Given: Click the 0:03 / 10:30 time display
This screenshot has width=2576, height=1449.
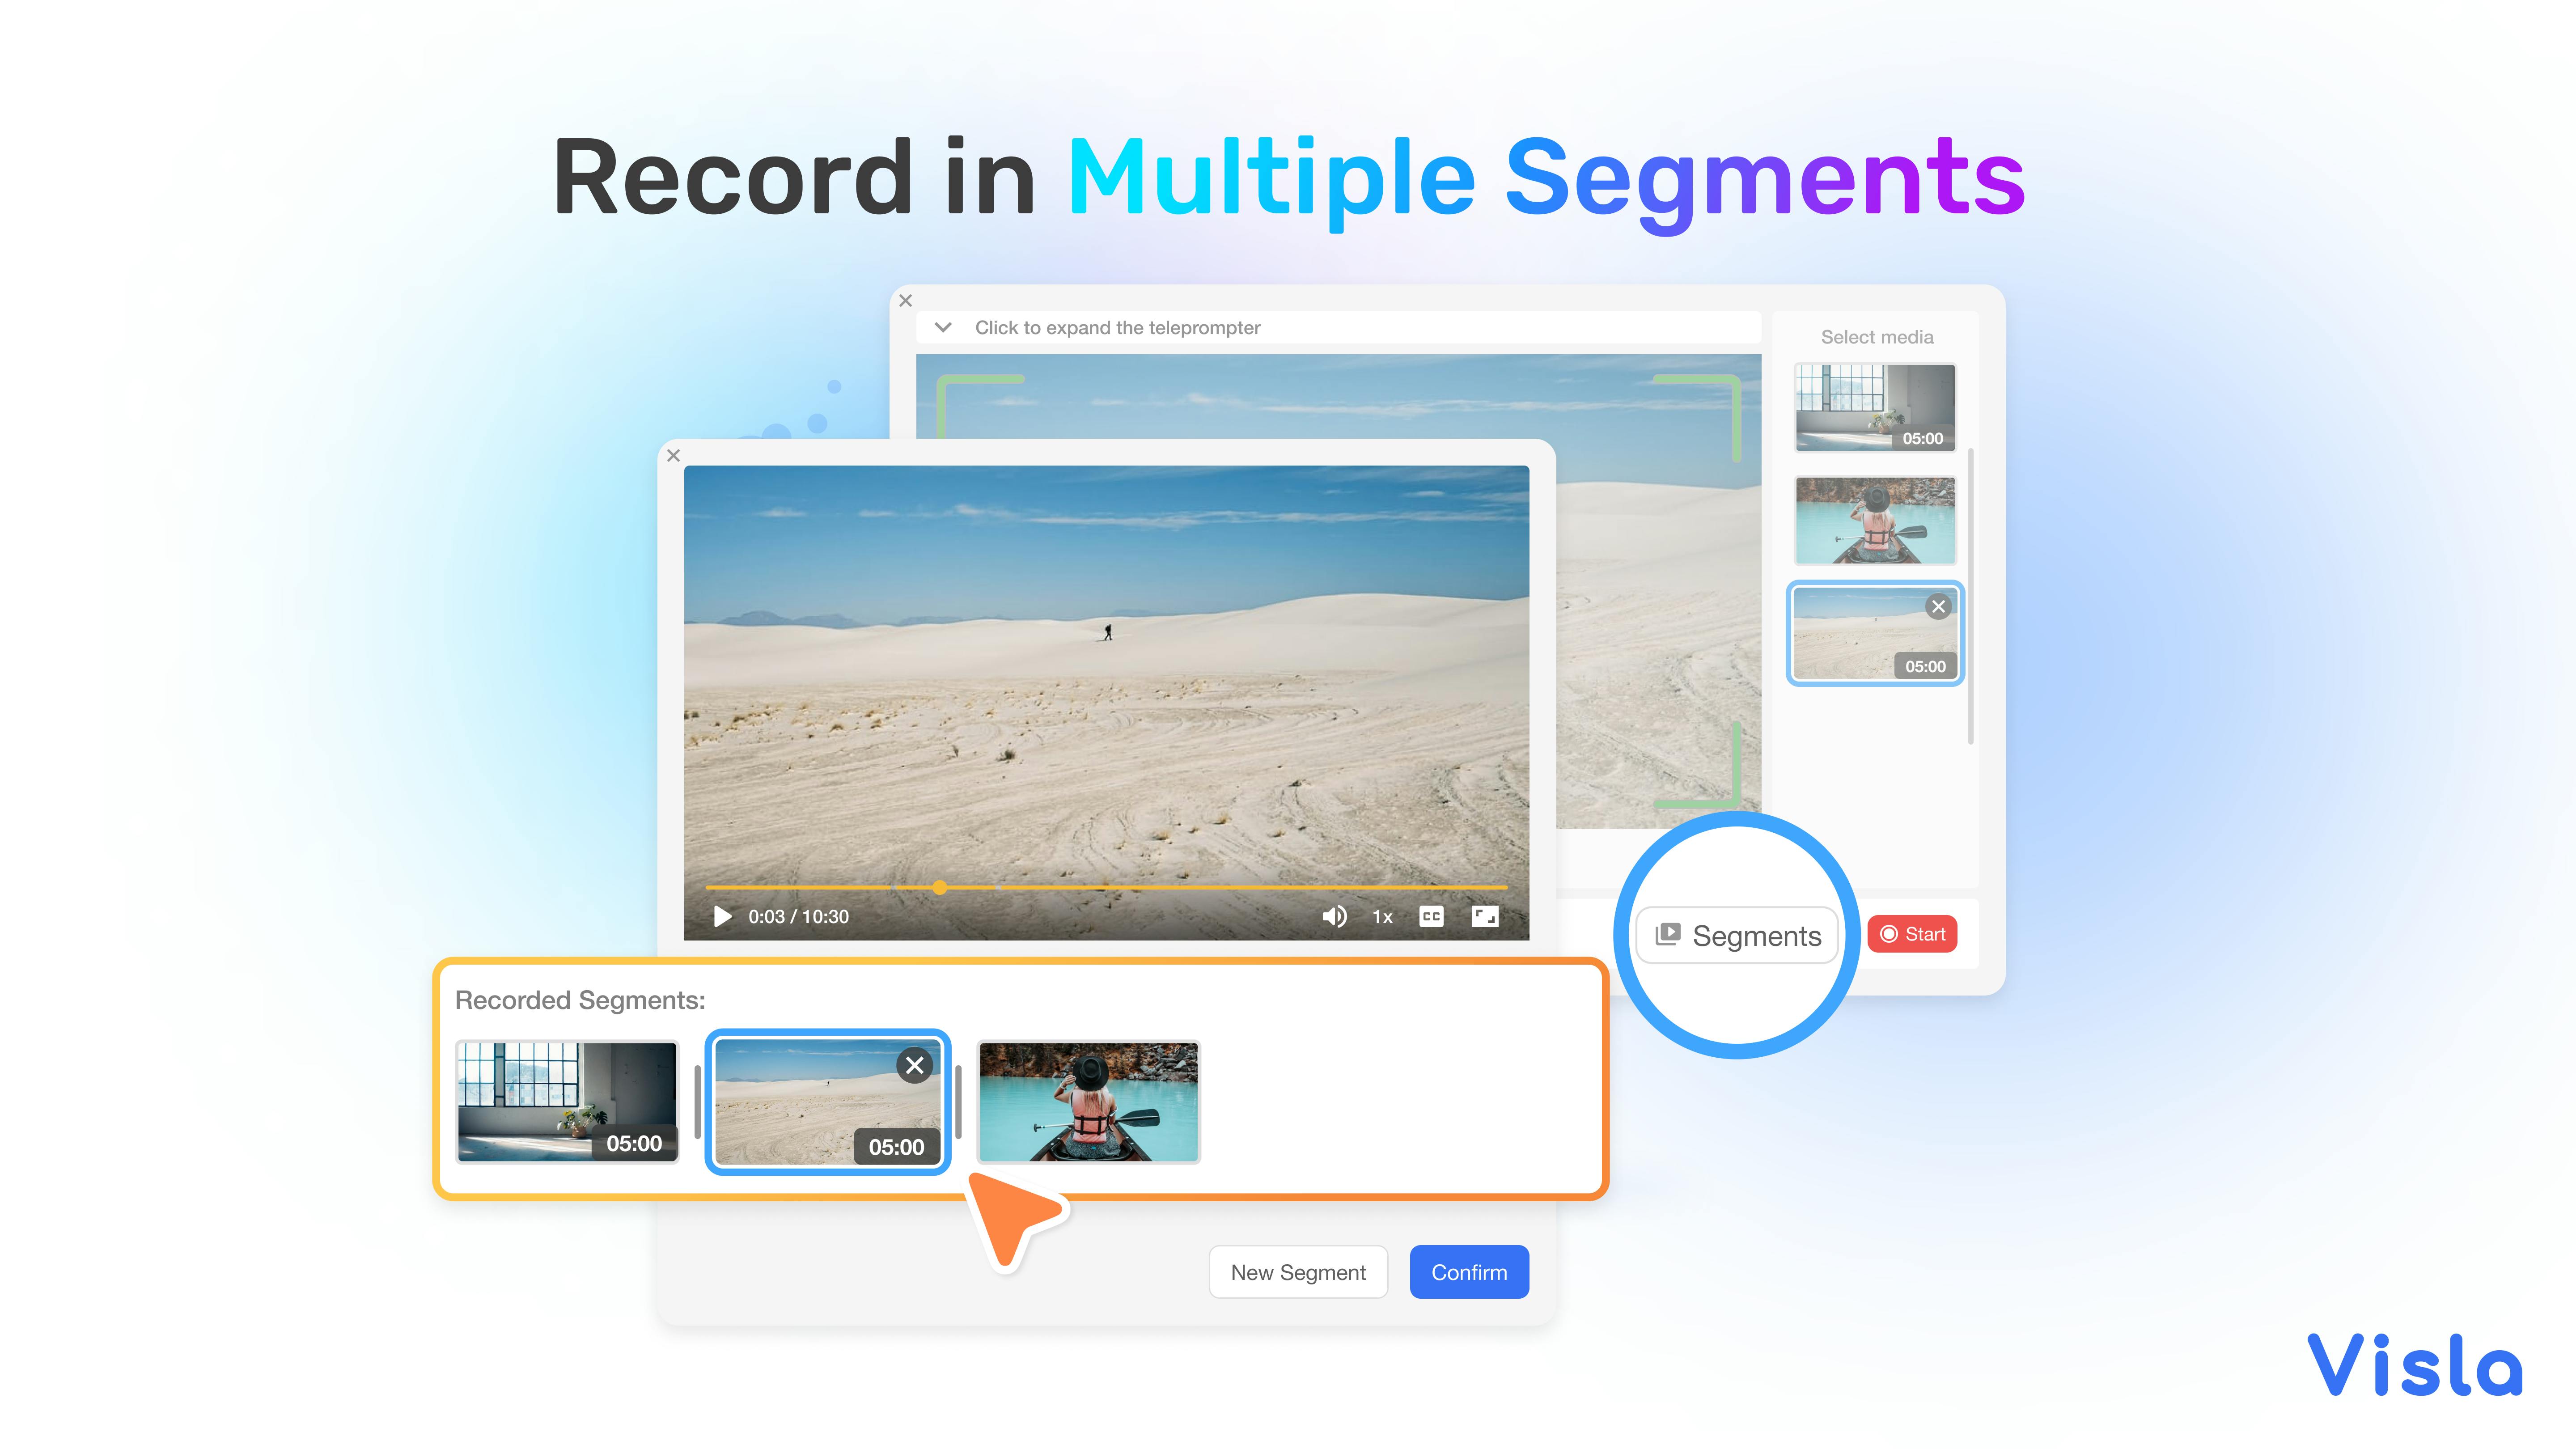Looking at the screenshot, I should coord(798,917).
